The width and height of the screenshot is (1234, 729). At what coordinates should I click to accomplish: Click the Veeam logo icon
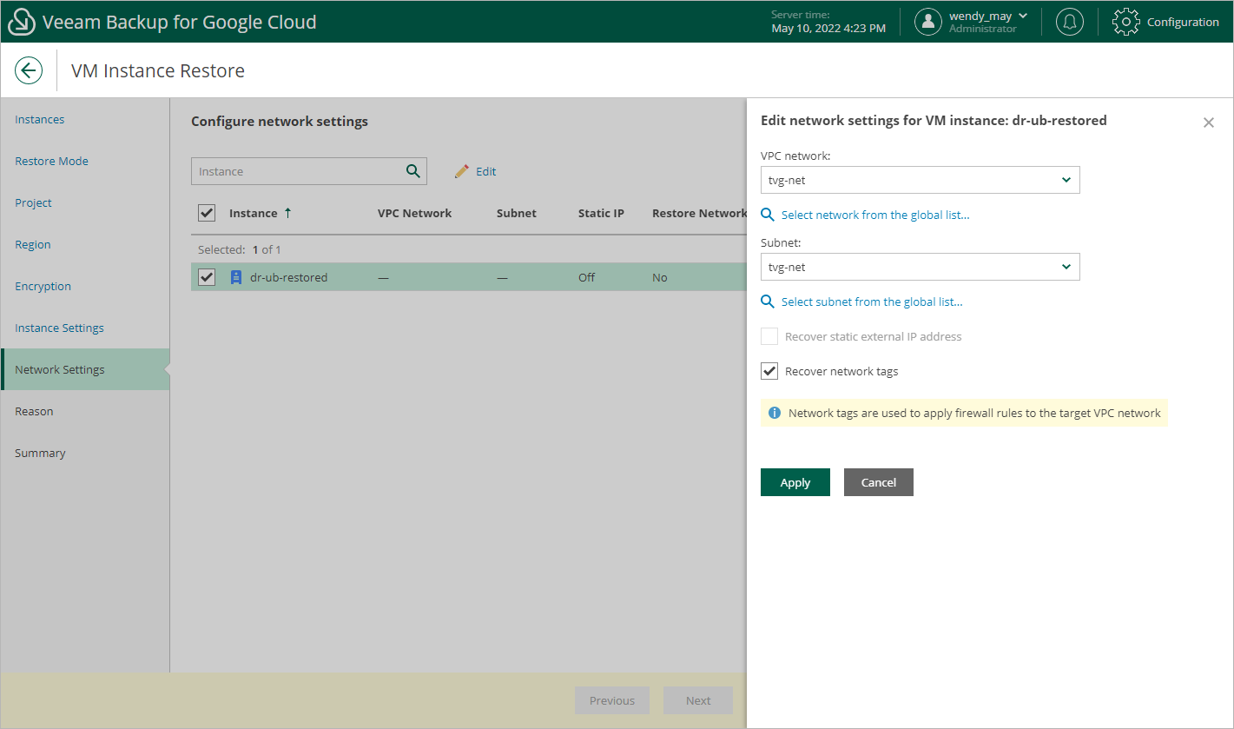22,22
